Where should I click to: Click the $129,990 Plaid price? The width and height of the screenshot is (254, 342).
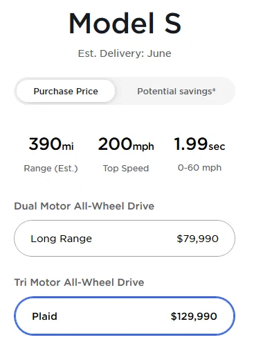pos(194,316)
